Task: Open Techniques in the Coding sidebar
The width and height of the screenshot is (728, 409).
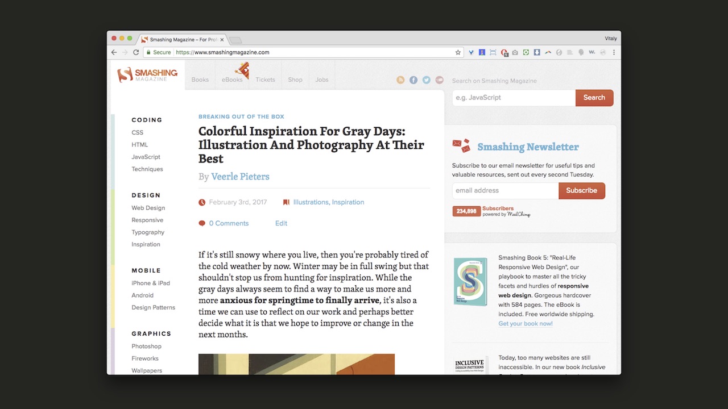Action: (x=147, y=169)
